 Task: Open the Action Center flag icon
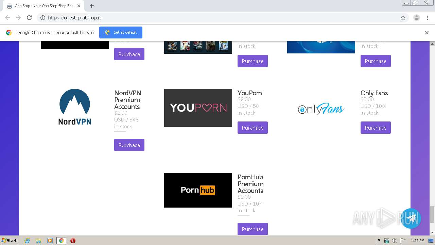tap(402, 241)
